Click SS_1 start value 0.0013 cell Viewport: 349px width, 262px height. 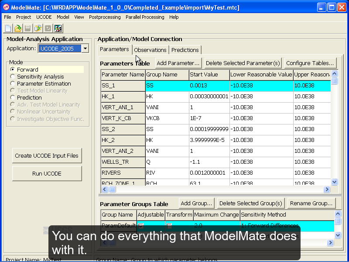point(209,86)
